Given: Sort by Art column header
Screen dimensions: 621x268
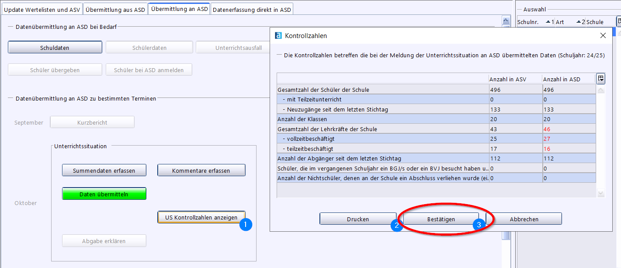Looking at the screenshot, I should [x=570, y=22].
